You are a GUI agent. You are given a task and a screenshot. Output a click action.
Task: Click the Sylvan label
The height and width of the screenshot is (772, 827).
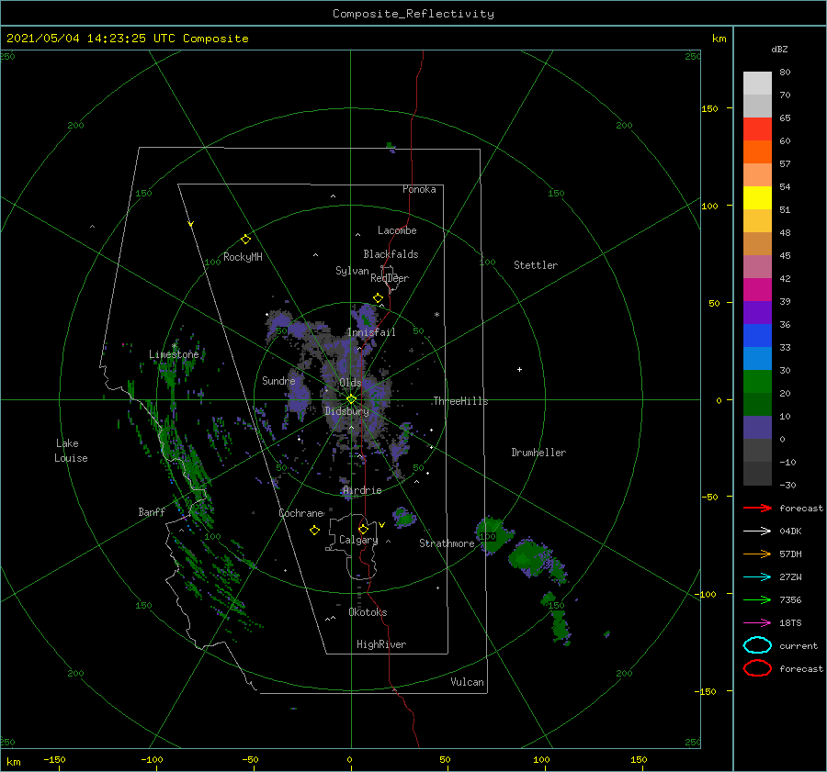click(352, 271)
